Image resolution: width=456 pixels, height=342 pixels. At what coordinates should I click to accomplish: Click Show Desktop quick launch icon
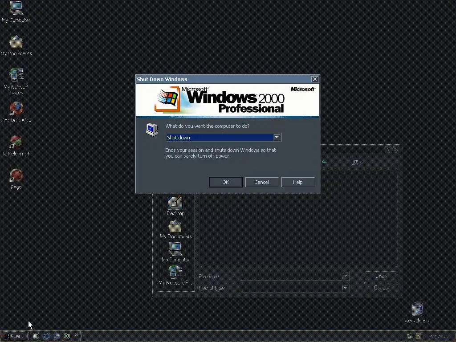(36, 336)
